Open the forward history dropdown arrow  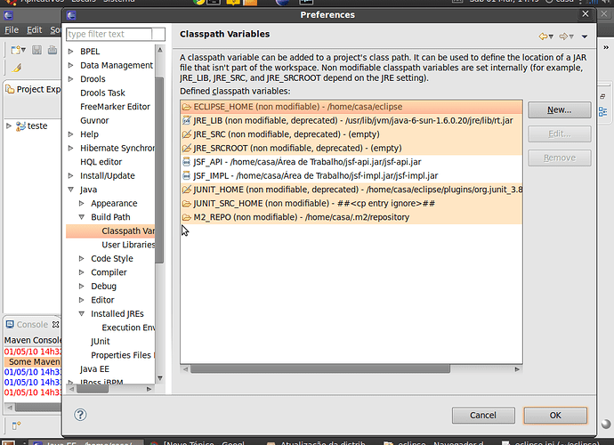coord(571,36)
